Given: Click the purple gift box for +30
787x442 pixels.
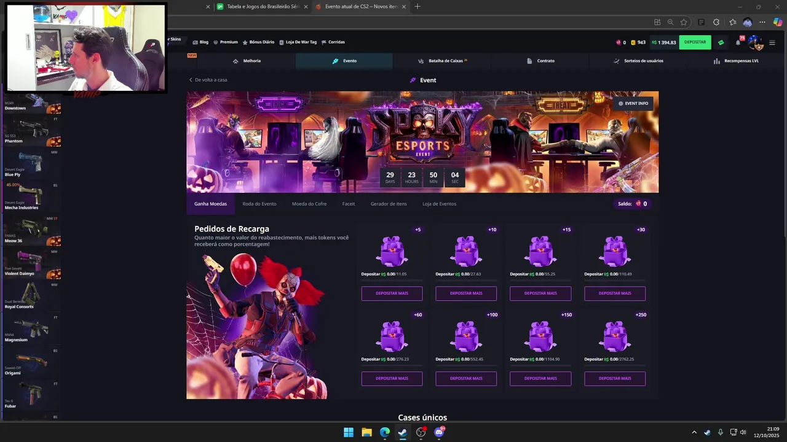Looking at the screenshot, I should (615, 251).
